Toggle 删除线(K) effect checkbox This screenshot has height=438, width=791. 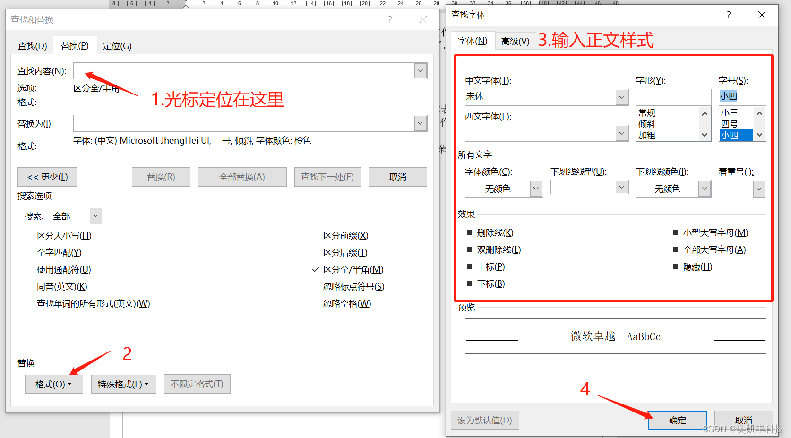[x=470, y=232]
